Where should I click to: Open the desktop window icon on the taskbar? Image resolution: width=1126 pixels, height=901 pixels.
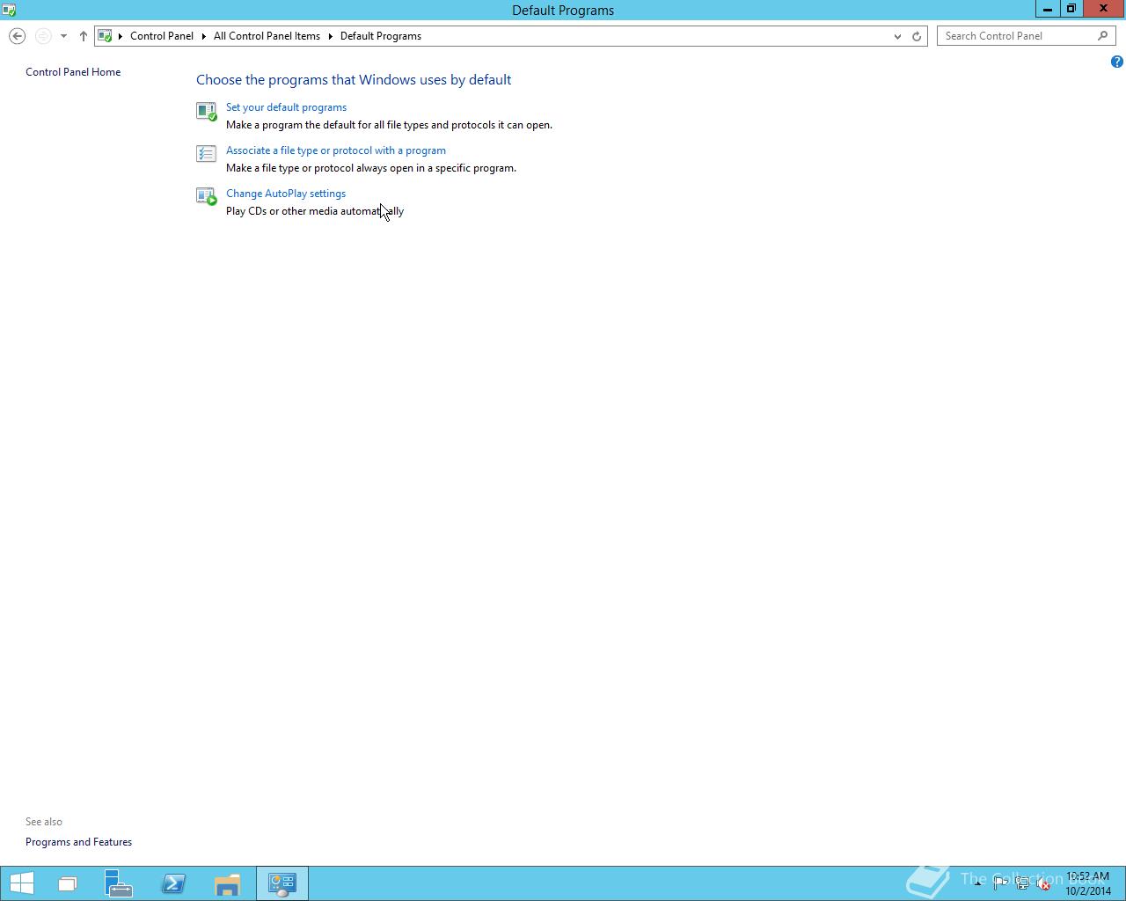(x=68, y=883)
